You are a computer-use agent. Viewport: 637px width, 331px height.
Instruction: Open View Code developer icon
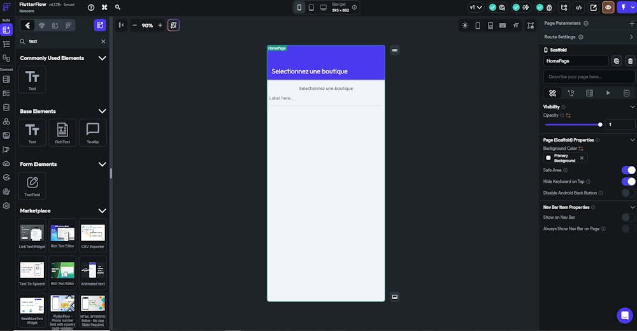[578, 7]
